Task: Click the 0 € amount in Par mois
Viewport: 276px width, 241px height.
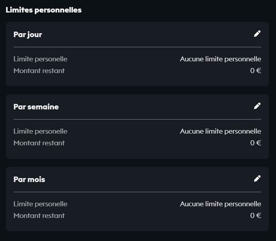Action: [256, 216]
